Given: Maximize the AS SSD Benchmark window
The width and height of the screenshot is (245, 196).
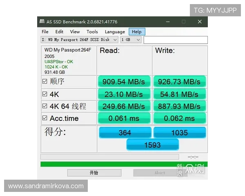Looking at the screenshot, I should [183, 22].
